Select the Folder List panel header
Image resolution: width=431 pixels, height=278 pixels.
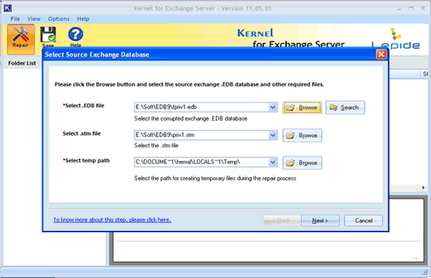(22, 63)
